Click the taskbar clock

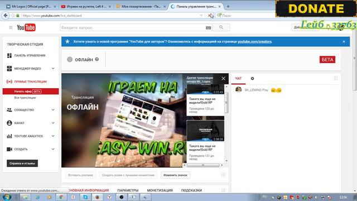coord(343,197)
